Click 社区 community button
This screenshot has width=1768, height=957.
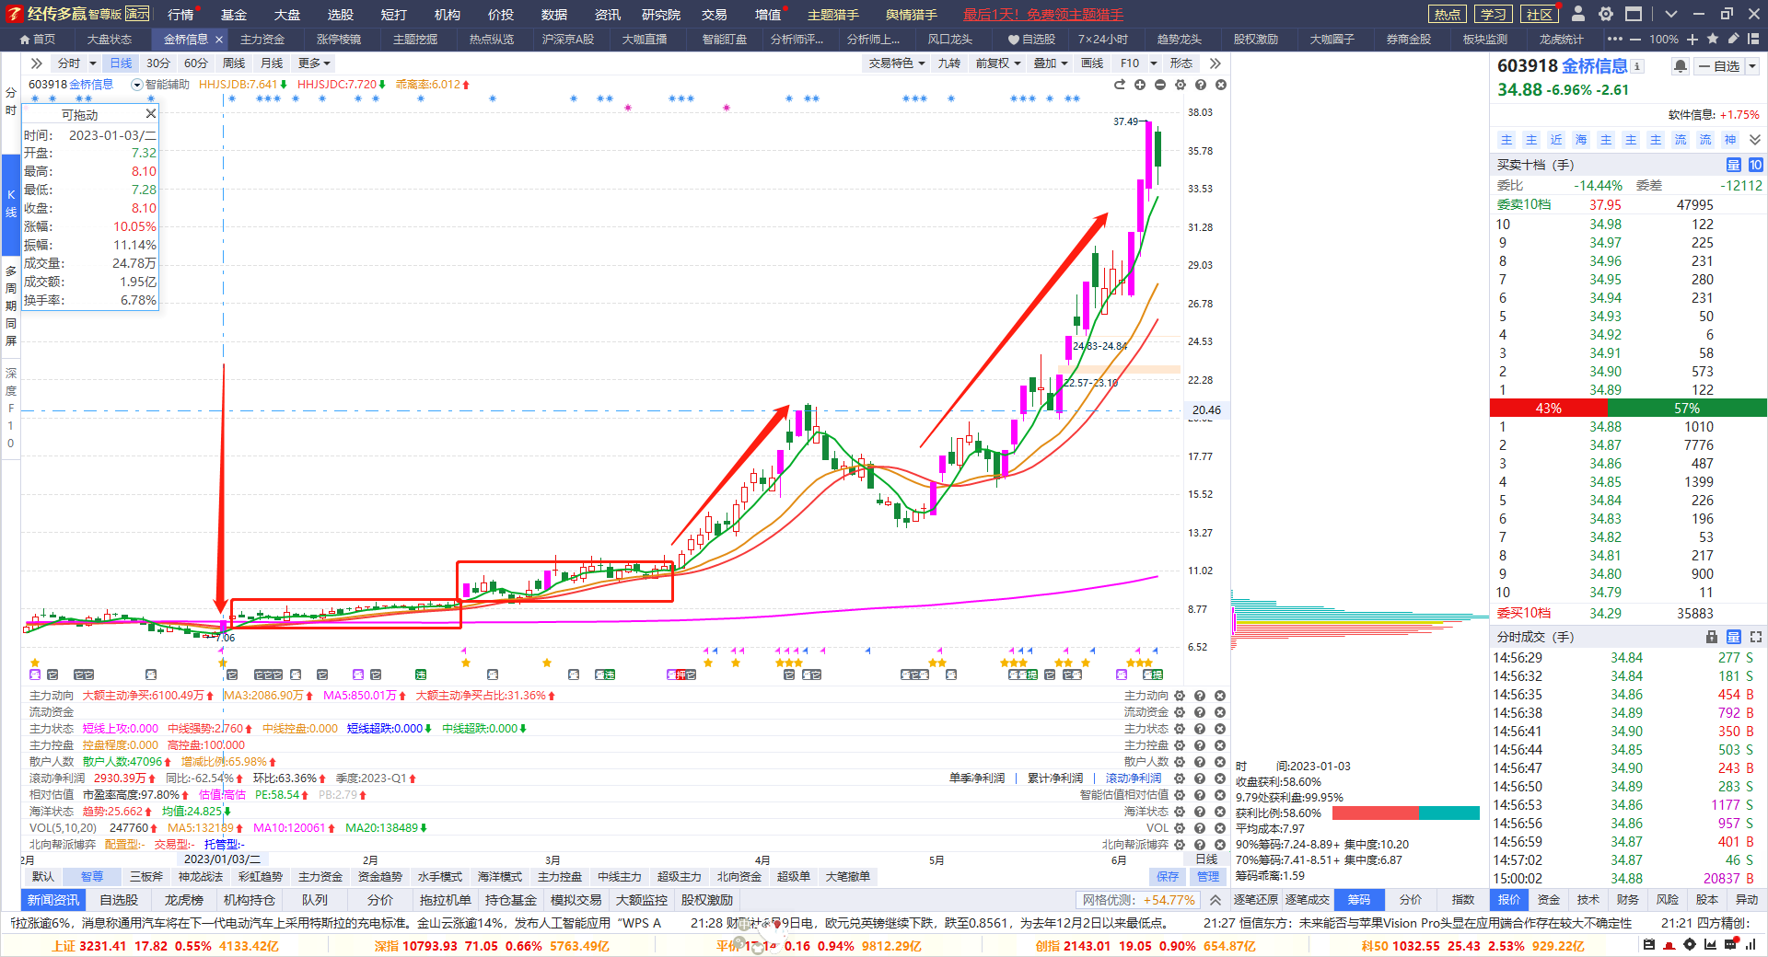[1539, 14]
